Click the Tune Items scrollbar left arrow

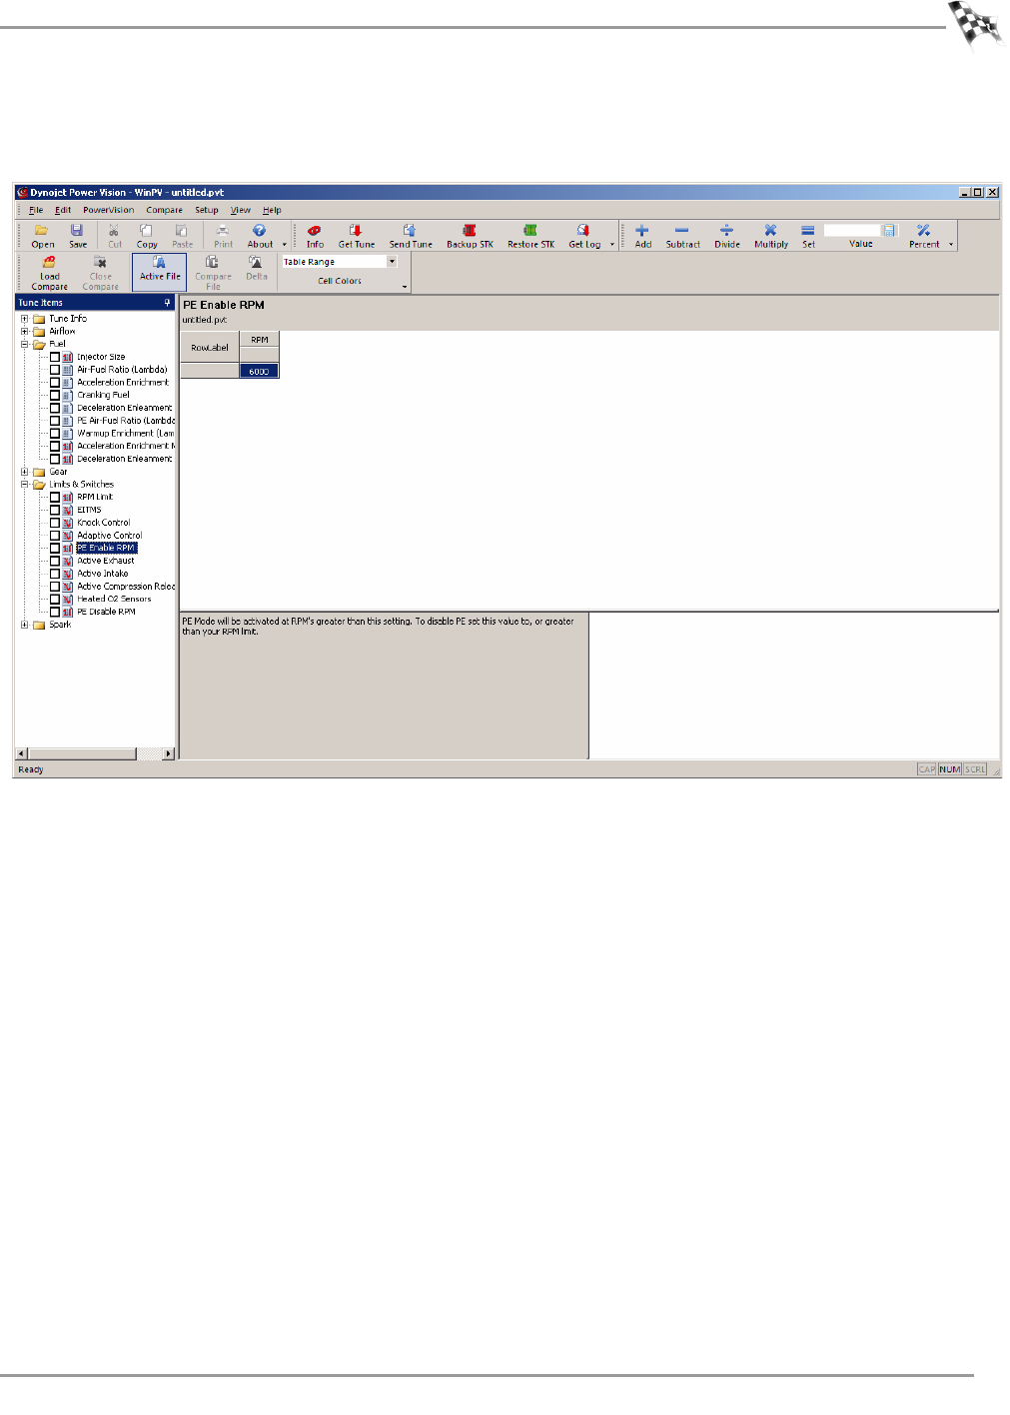click(21, 753)
